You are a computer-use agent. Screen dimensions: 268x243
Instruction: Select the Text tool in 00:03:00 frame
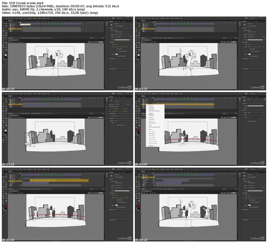pos(139,106)
